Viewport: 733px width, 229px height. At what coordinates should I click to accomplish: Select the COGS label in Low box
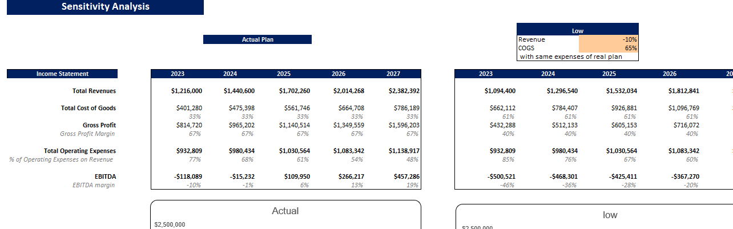526,48
